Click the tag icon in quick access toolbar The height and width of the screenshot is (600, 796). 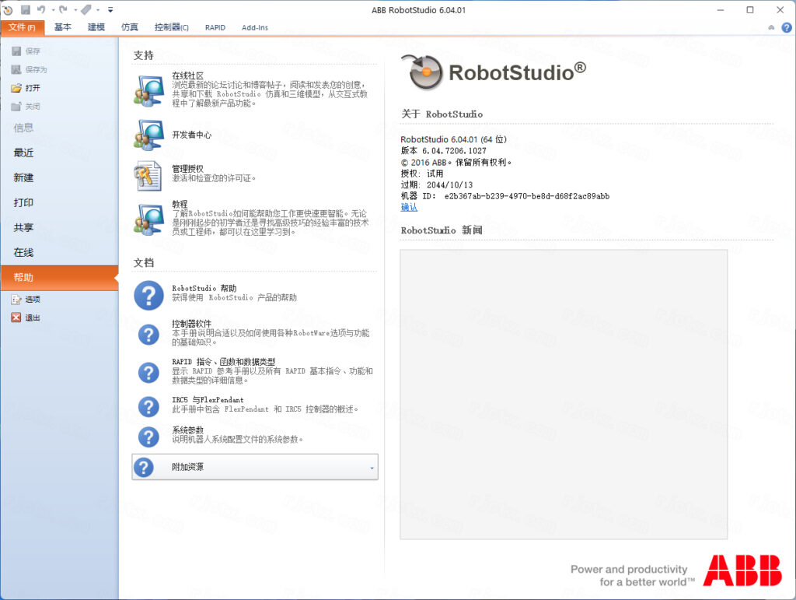86,9
